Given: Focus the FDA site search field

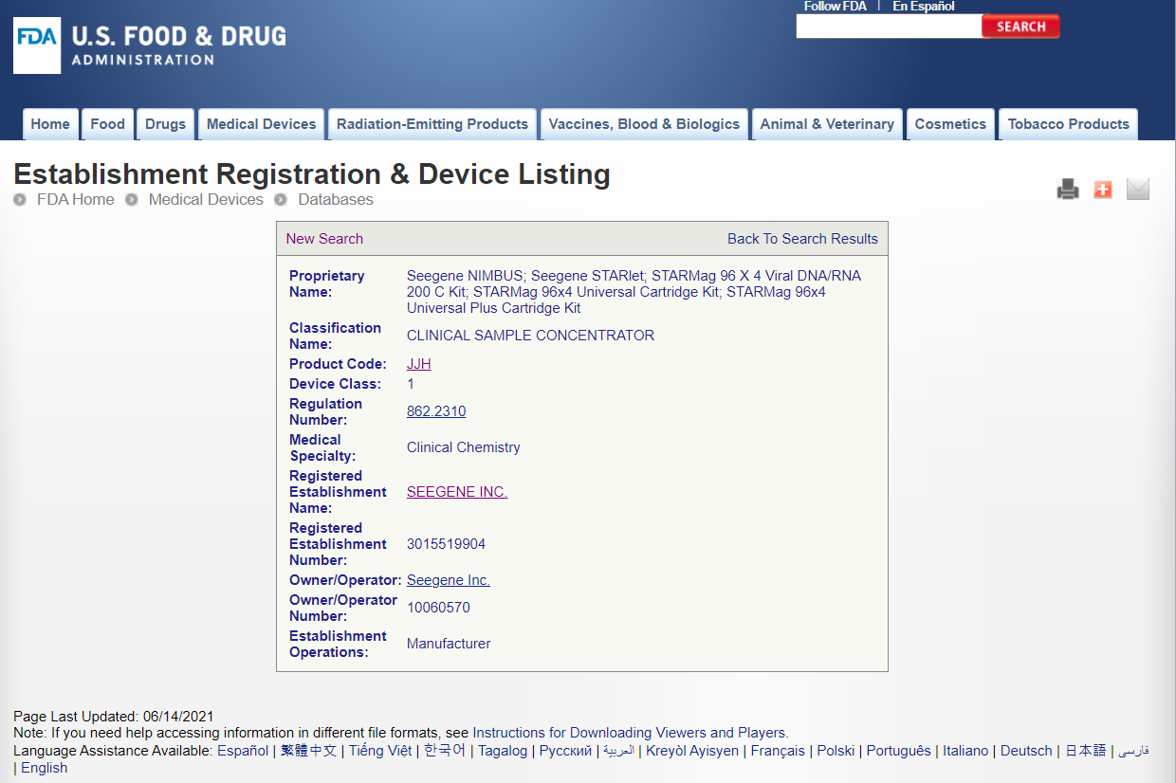Looking at the screenshot, I should 889,27.
